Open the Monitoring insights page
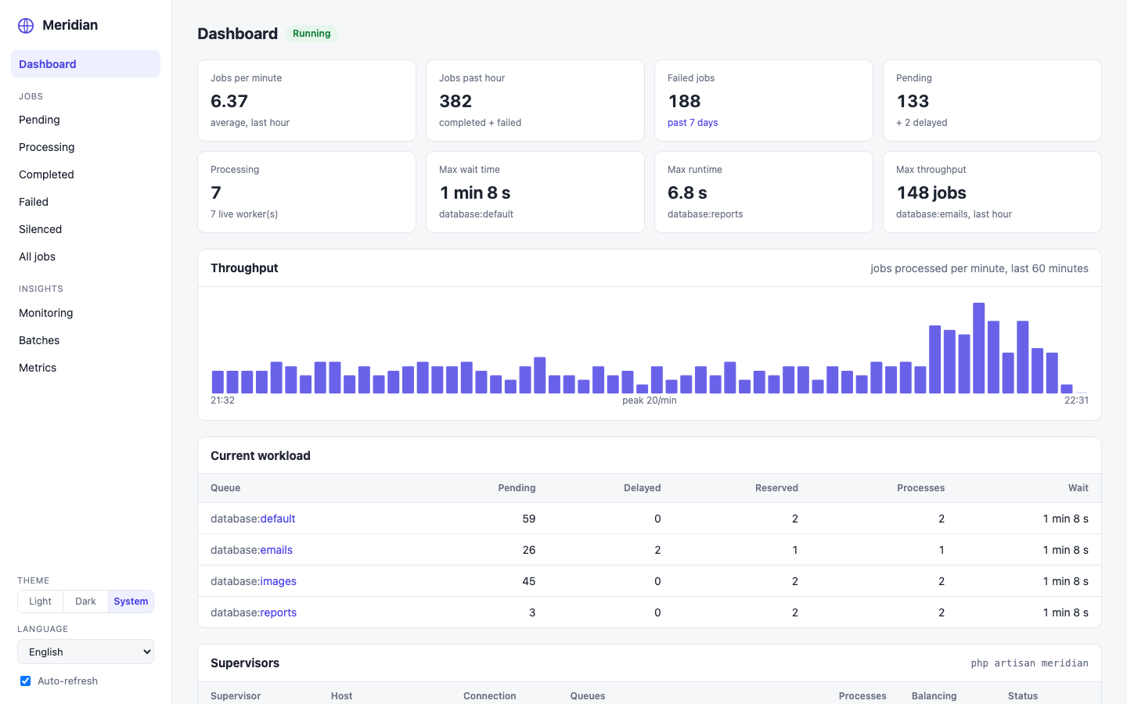This screenshot has height=704, width=1127. [x=85, y=313]
